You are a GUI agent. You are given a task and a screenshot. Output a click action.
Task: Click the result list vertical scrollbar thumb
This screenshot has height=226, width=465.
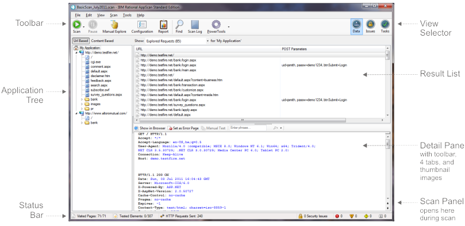pyautogui.click(x=387, y=55)
